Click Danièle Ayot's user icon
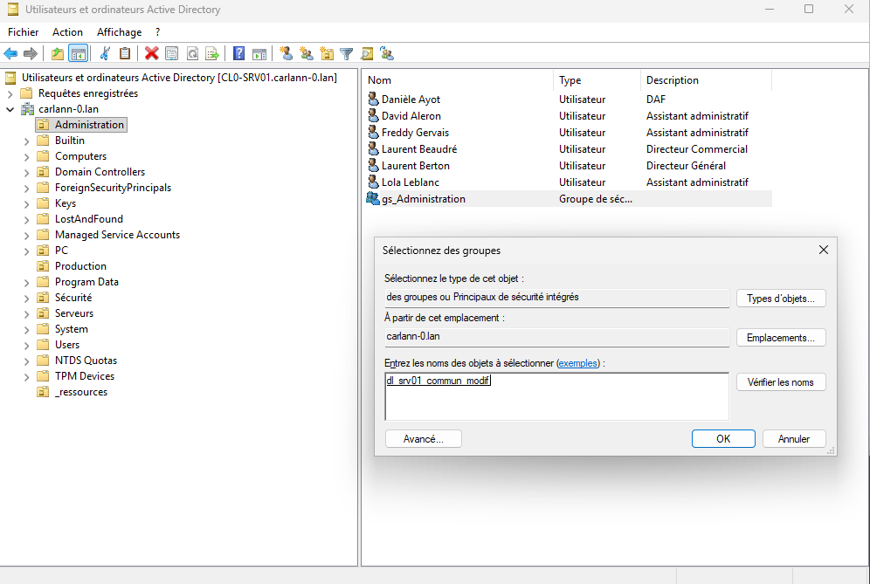Screen dimensions: 870x584 373,100
